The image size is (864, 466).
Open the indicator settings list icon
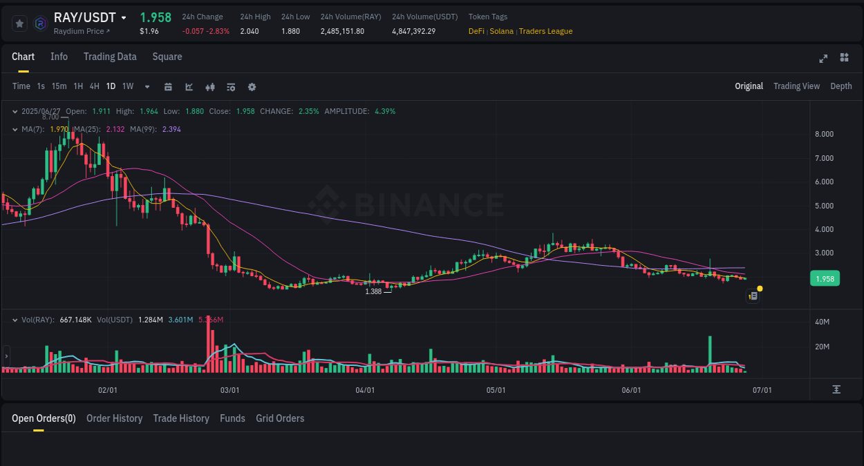click(230, 86)
